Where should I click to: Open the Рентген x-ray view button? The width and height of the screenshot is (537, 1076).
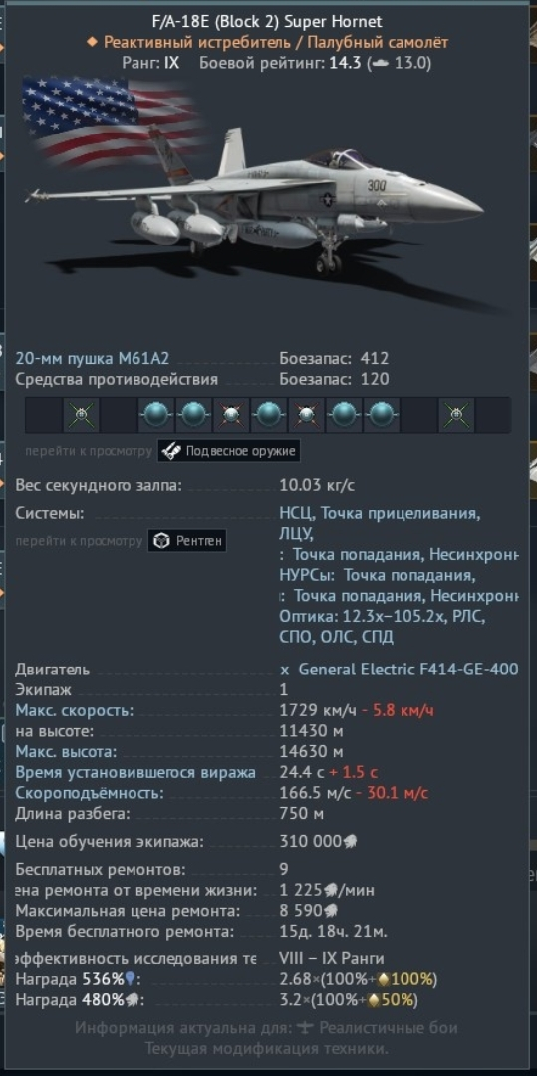(187, 541)
